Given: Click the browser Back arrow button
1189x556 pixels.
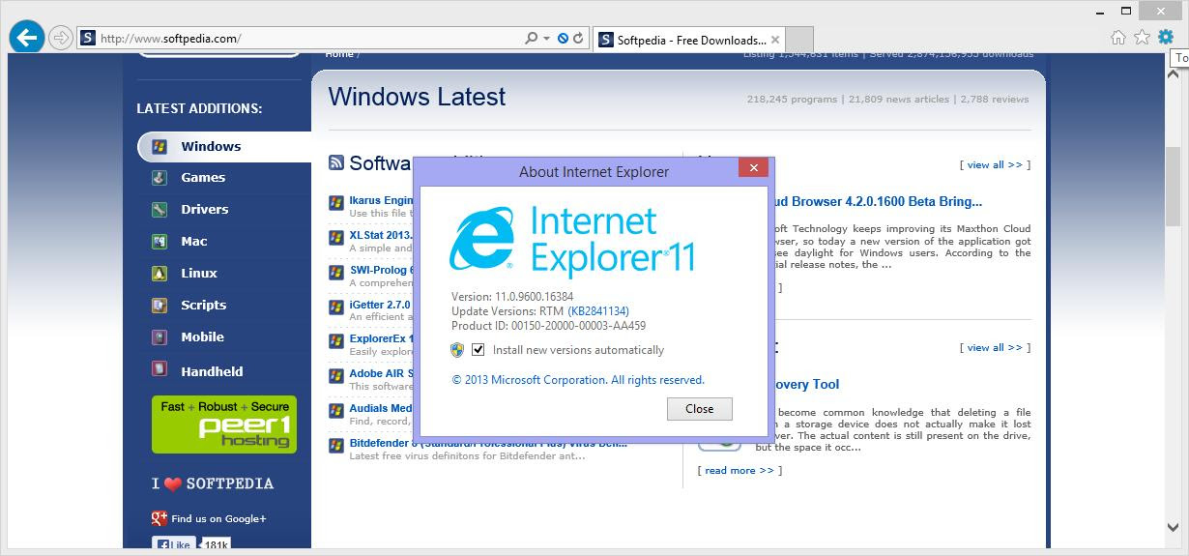Looking at the screenshot, I should pyautogui.click(x=27, y=38).
